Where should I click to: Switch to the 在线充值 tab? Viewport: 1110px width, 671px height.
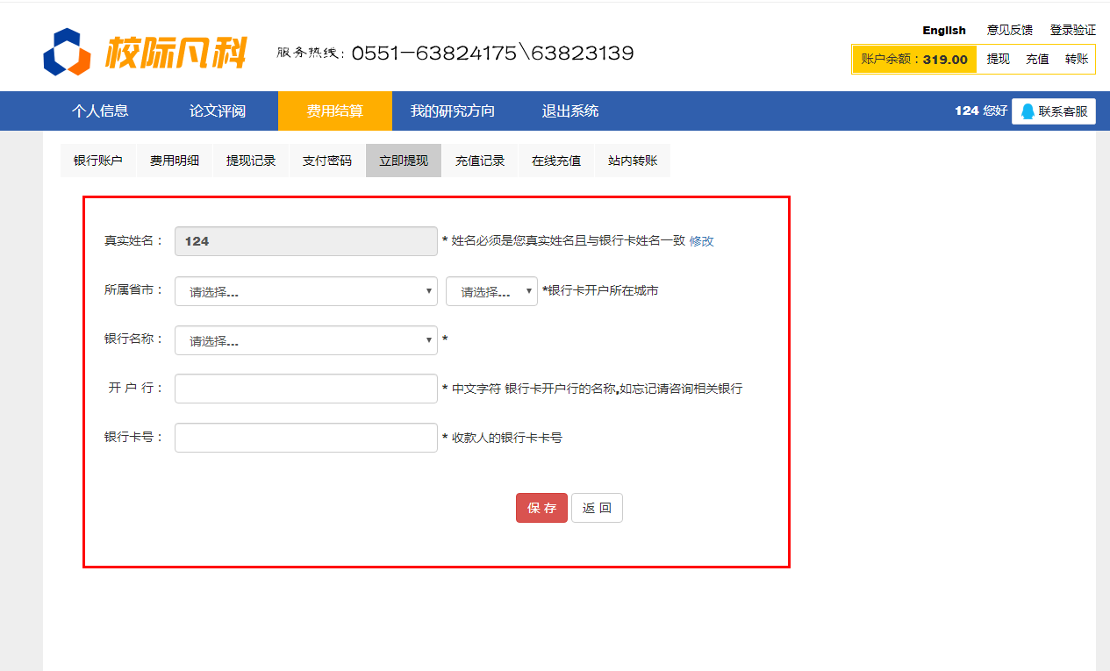556,161
